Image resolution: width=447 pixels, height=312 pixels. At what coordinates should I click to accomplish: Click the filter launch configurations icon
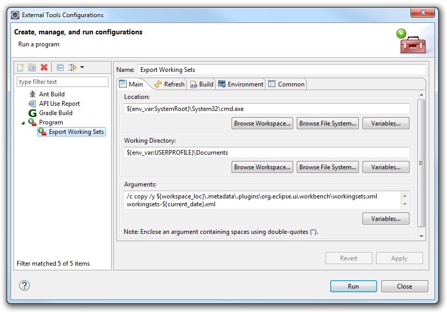pos(73,68)
